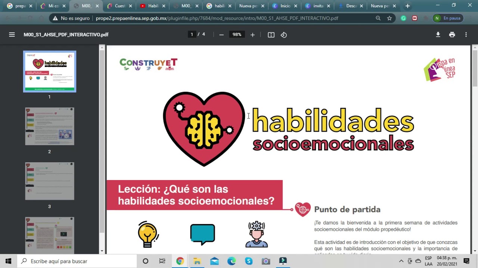The image size is (478, 268).
Task: Close the 'Inicio' tab
Action: click(295, 6)
